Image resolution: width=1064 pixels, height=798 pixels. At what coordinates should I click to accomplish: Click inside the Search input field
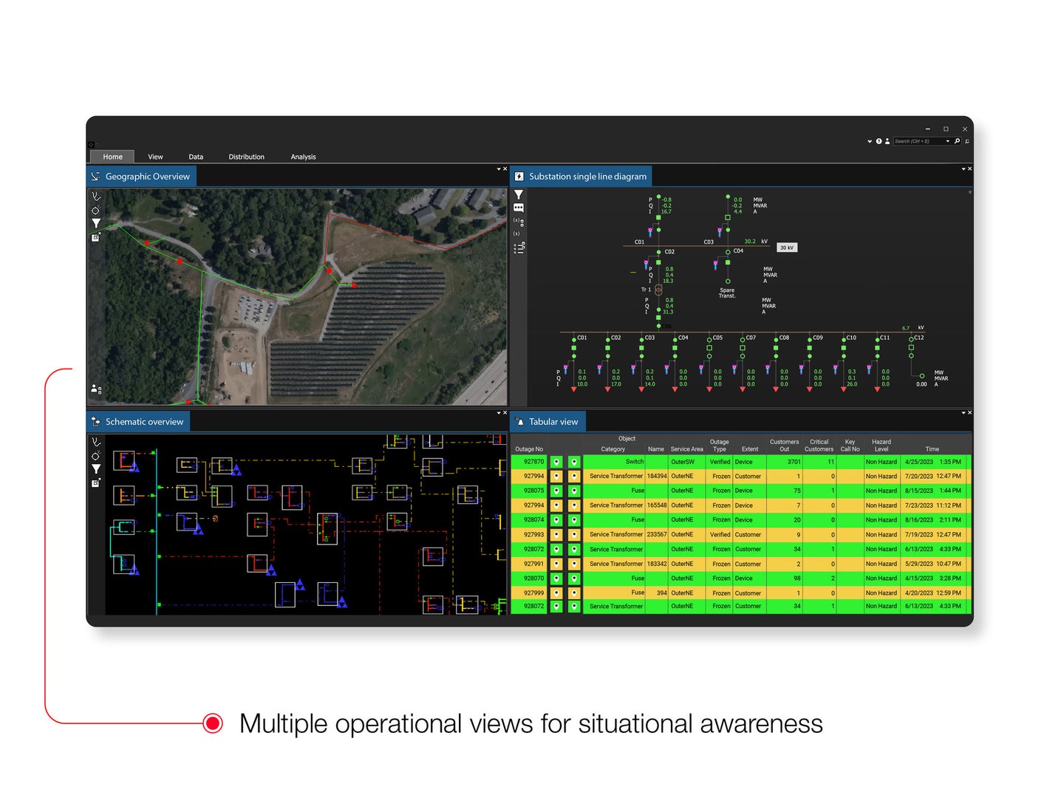[915, 141]
